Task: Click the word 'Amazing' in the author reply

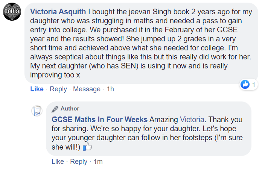Action: [164, 120]
